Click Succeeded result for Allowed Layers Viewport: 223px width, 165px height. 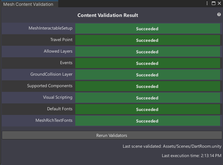(x=148, y=52)
